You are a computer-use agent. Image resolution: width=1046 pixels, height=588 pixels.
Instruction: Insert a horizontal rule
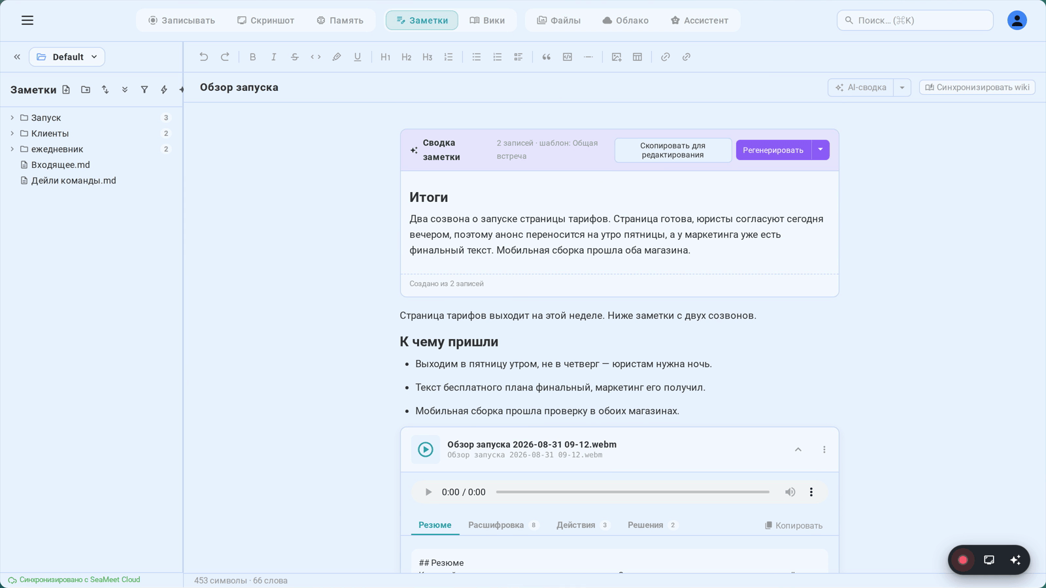click(x=588, y=57)
